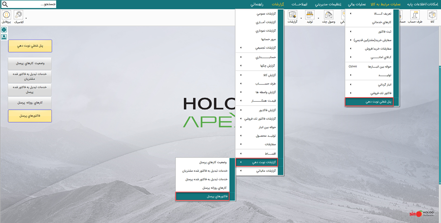Image resolution: width=441 pixels, height=223 pixels.
Task: Open the عملیات مالی menu
Action: coord(357,5)
